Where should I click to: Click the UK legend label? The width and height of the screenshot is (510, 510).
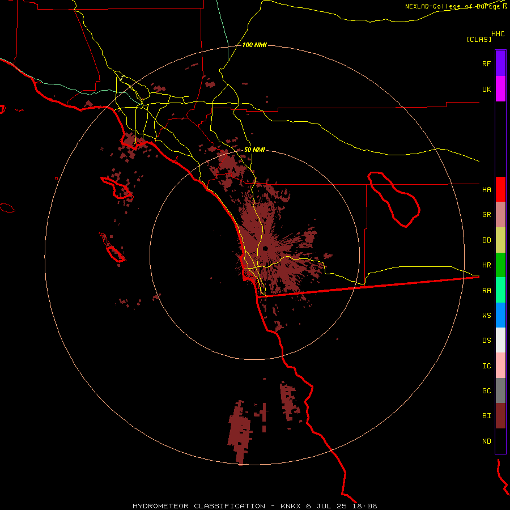486,90
